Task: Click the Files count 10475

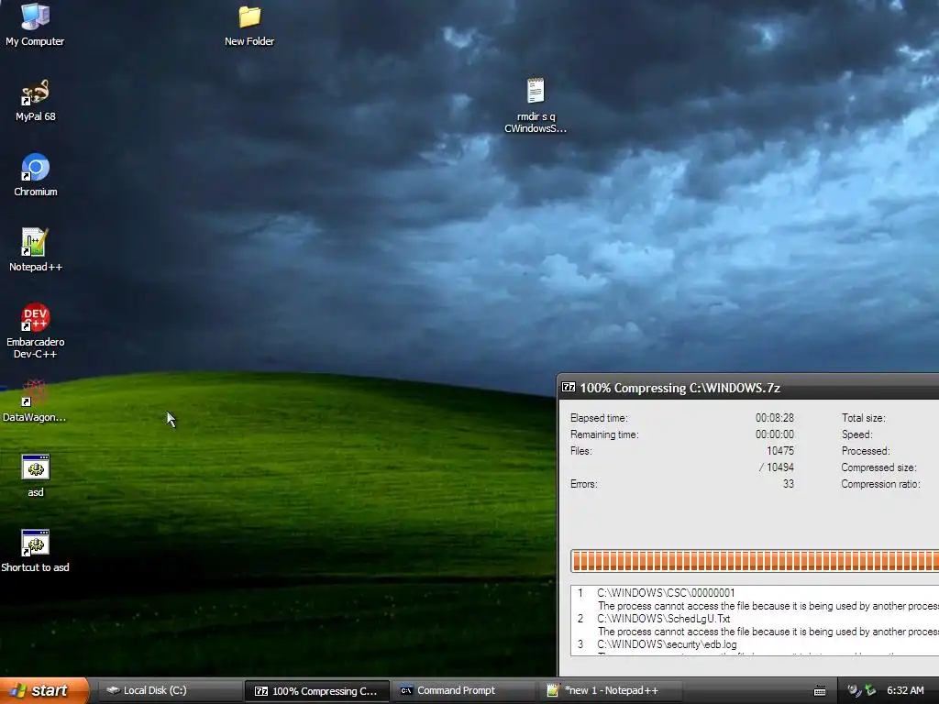Action: pos(779,451)
